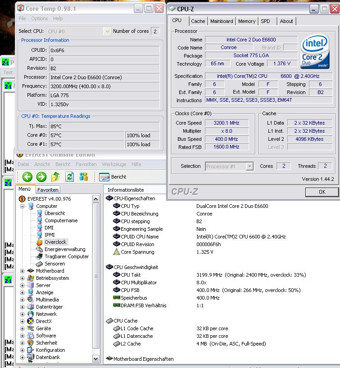
Task: Open the Select CPU dropdown in Core Temp
Action: click(x=78, y=31)
